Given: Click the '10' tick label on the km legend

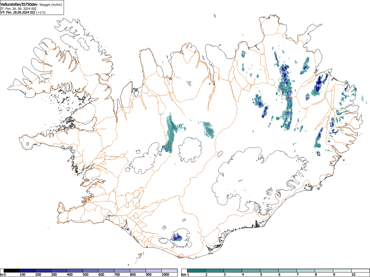Looking at the screenshot, I should tap(353, 275).
